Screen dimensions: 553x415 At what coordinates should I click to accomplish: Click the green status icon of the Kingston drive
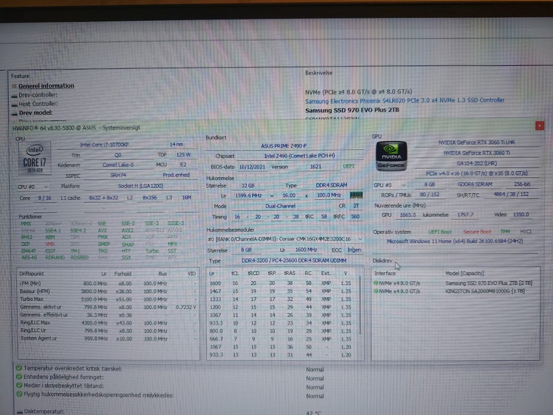point(376,291)
